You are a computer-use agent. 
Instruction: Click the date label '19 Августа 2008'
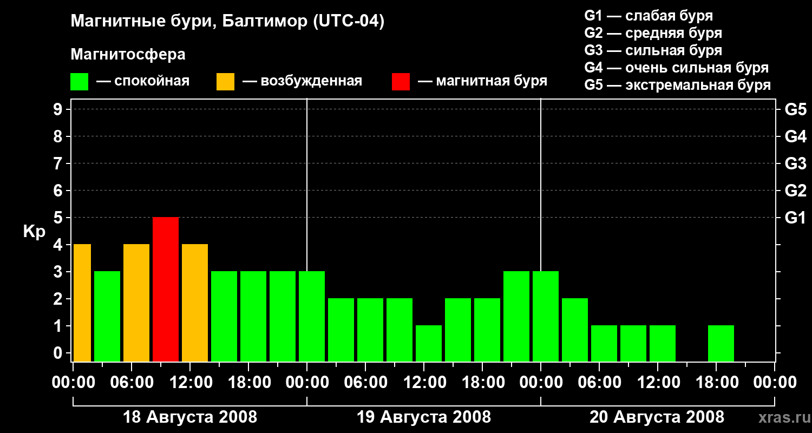tap(424, 417)
